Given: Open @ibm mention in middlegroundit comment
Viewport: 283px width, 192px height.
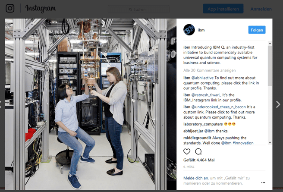Looking at the screenshot, I should pyautogui.click(x=226, y=143).
